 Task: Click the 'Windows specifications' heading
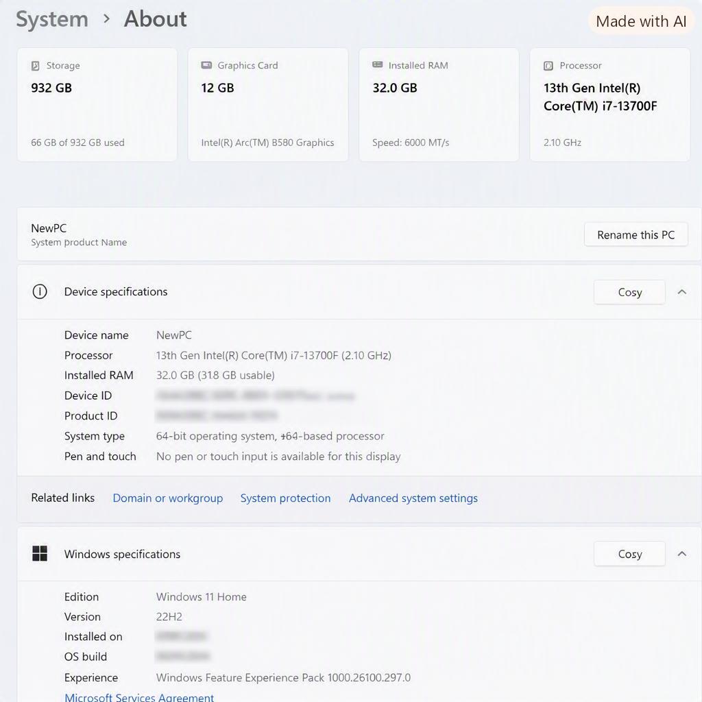pyautogui.click(x=122, y=554)
